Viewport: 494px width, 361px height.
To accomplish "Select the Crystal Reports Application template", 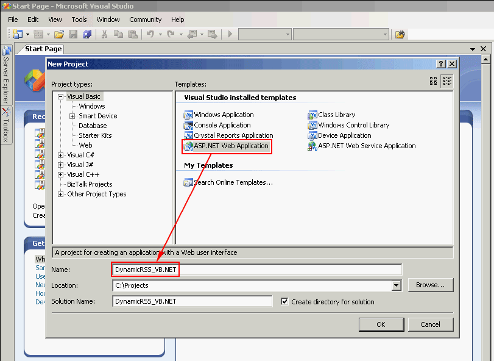I will [228, 135].
